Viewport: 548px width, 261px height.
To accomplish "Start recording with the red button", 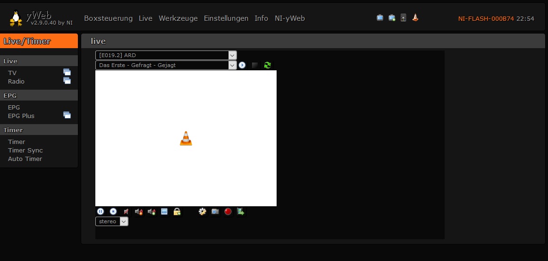I will click(228, 211).
